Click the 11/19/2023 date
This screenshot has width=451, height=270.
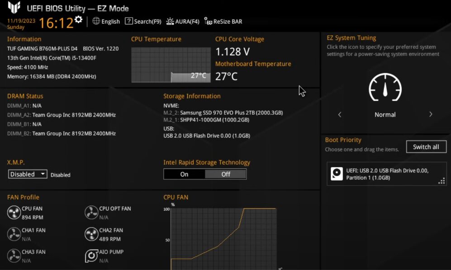[x=21, y=21]
